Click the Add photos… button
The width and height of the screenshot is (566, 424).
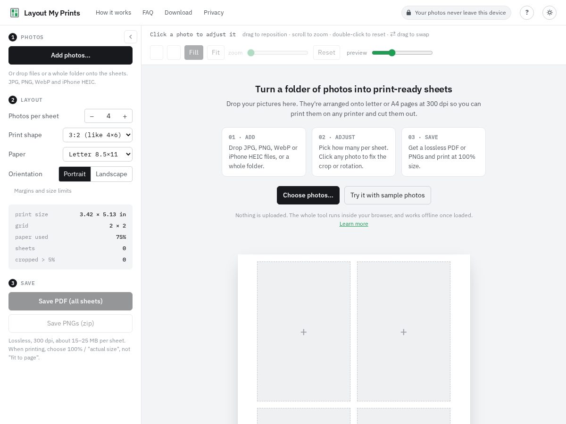(70, 55)
